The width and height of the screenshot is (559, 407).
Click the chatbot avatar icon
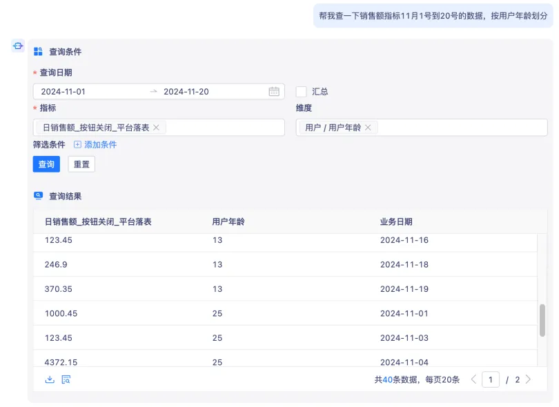[18, 46]
